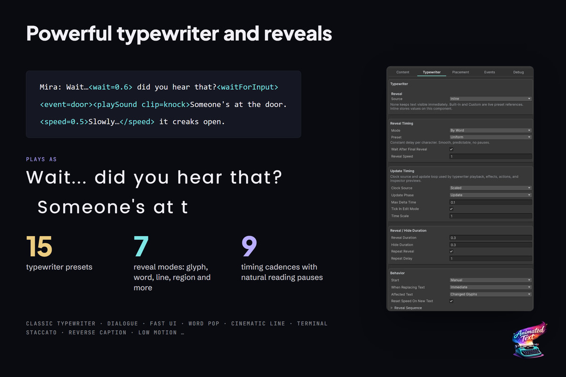Click the <wait=0.6> tag in code

110,87
